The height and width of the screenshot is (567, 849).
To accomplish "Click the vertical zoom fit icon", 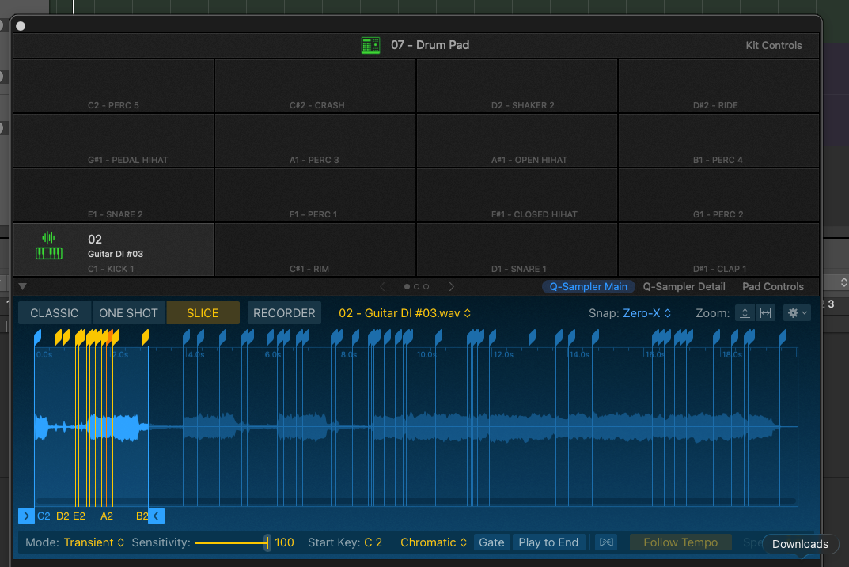I will click(745, 312).
